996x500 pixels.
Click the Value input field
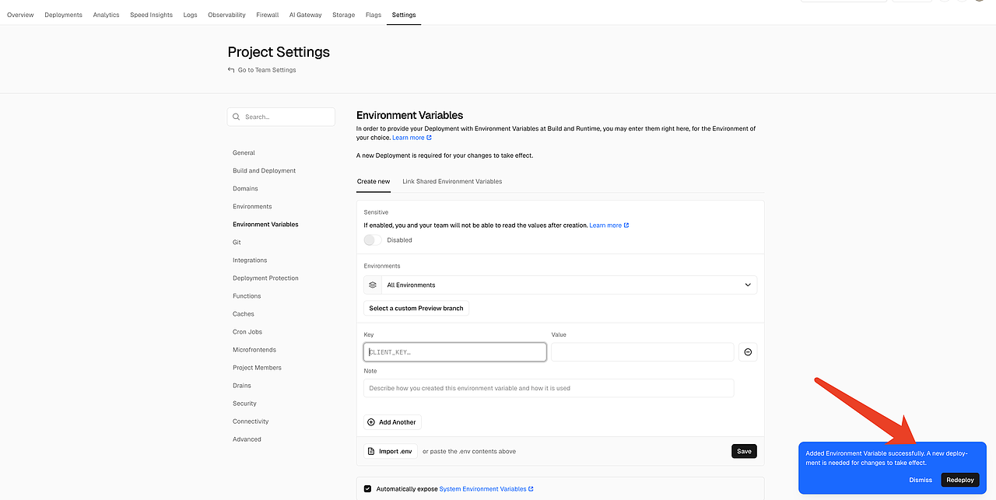point(642,352)
